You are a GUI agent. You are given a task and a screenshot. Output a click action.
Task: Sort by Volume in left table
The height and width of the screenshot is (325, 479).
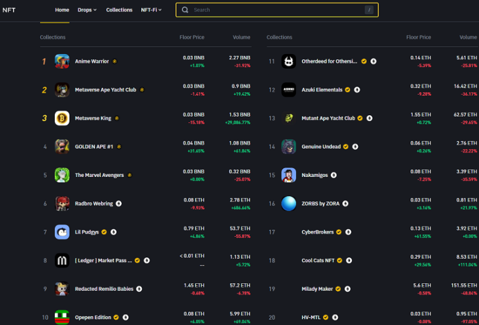(x=241, y=37)
